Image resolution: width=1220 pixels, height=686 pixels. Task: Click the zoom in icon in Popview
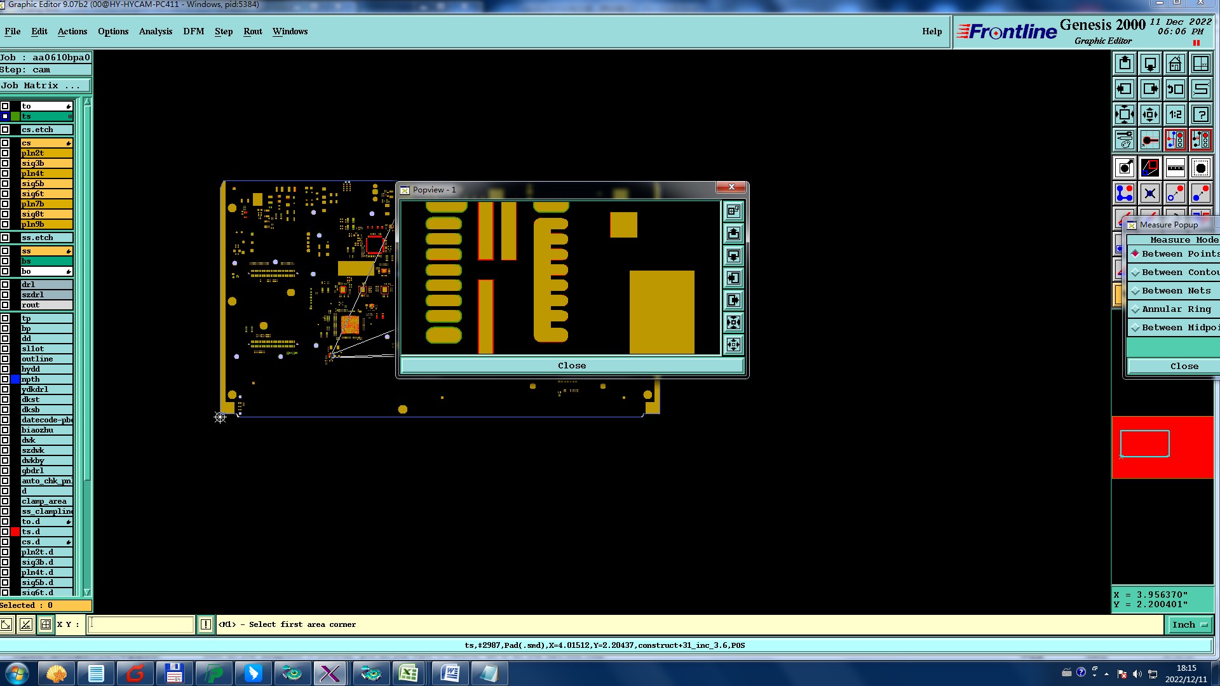tap(733, 322)
